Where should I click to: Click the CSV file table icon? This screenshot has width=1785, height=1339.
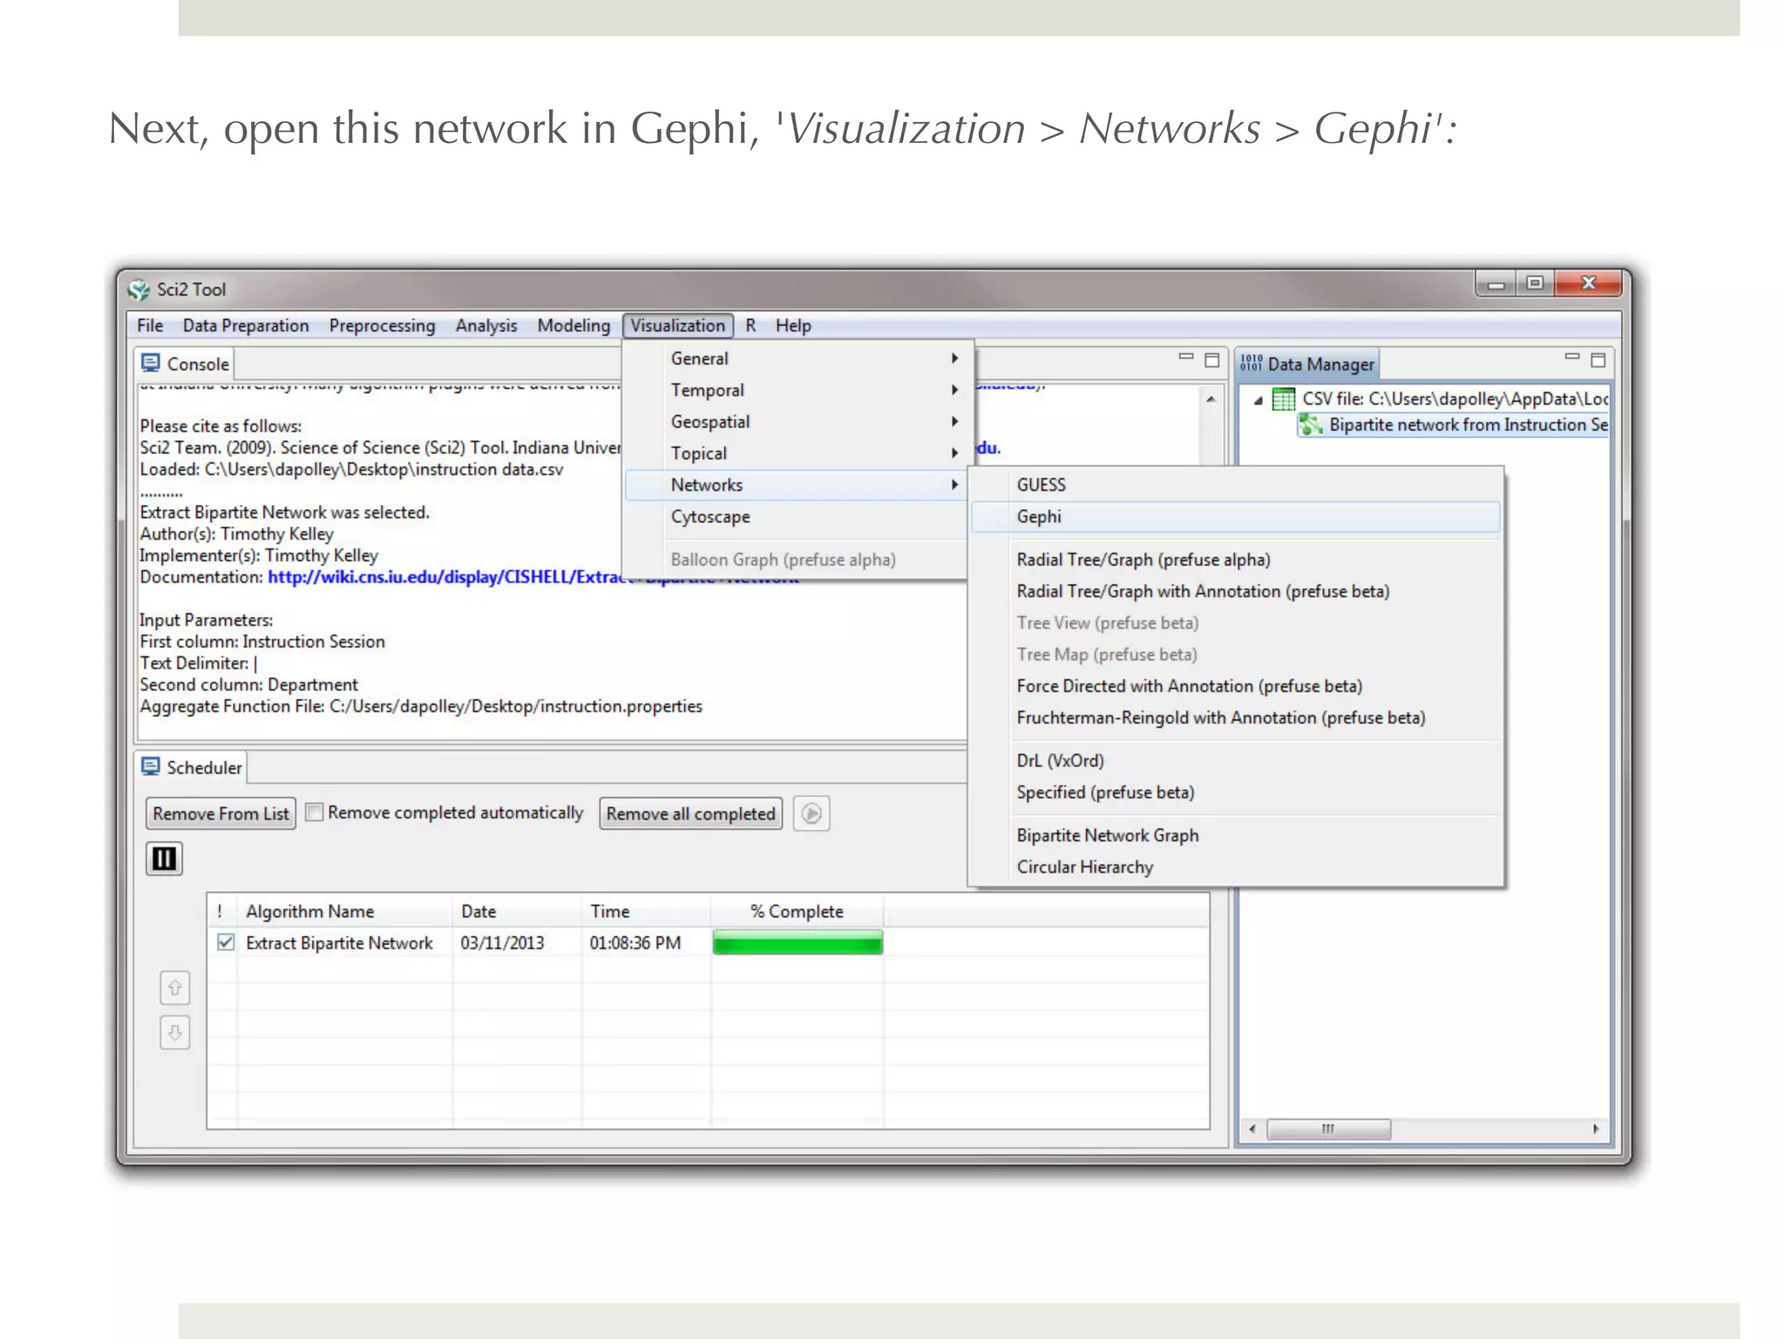pyautogui.click(x=1284, y=399)
